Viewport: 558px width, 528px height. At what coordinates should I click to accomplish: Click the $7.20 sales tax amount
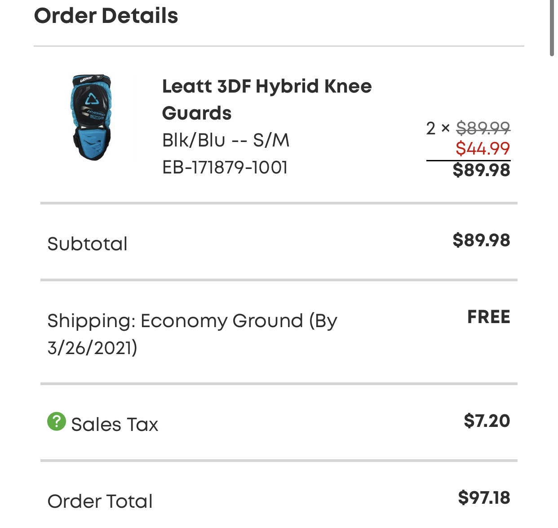(x=487, y=421)
